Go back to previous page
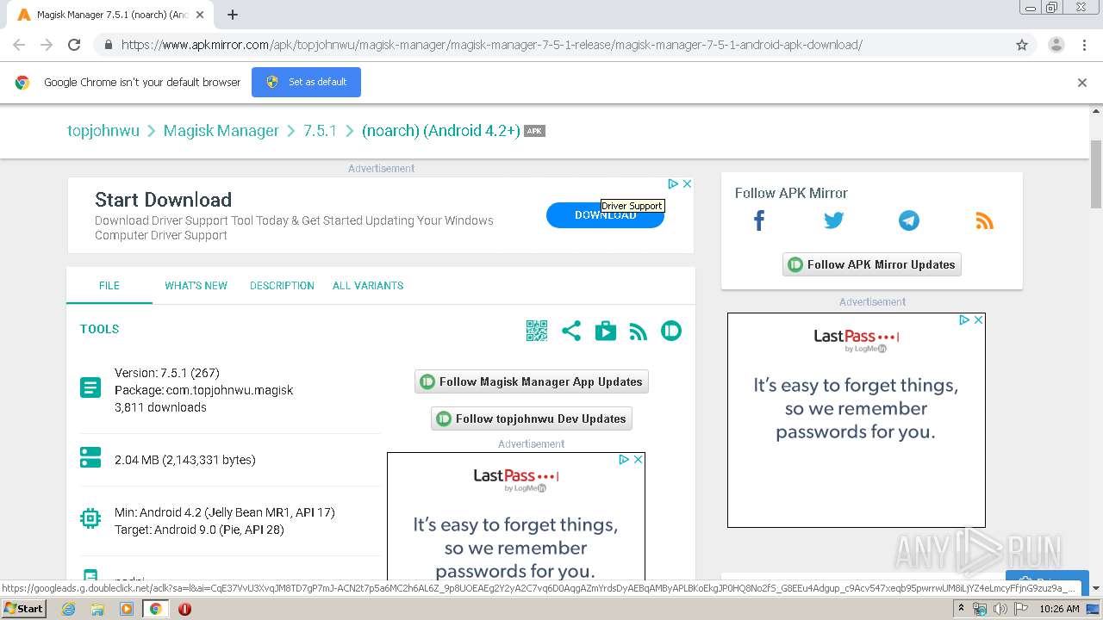Screen dimensions: 1103x620 pos(19,45)
